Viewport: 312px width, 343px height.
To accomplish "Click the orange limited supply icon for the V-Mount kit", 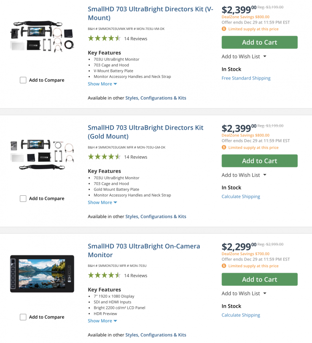I will coord(224,29).
